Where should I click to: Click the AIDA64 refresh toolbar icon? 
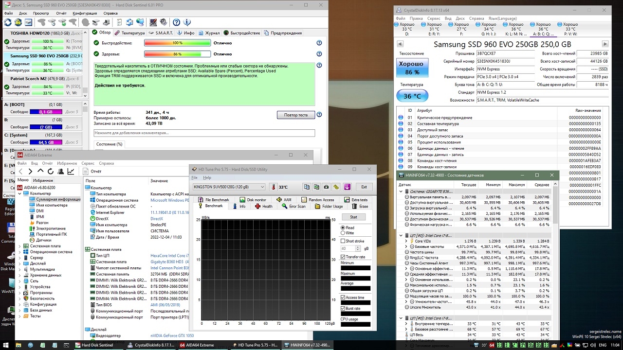coord(51,171)
